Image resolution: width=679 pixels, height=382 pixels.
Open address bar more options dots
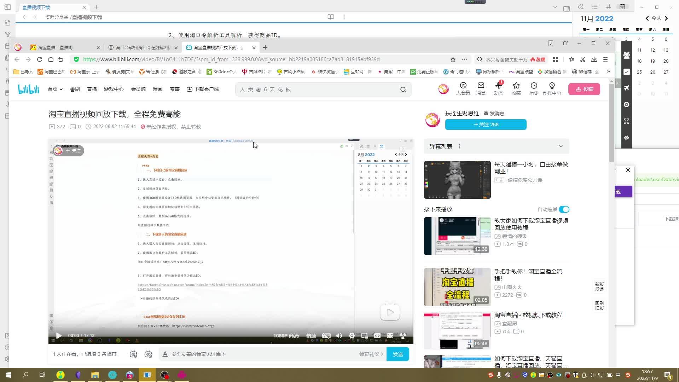(464, 59)
